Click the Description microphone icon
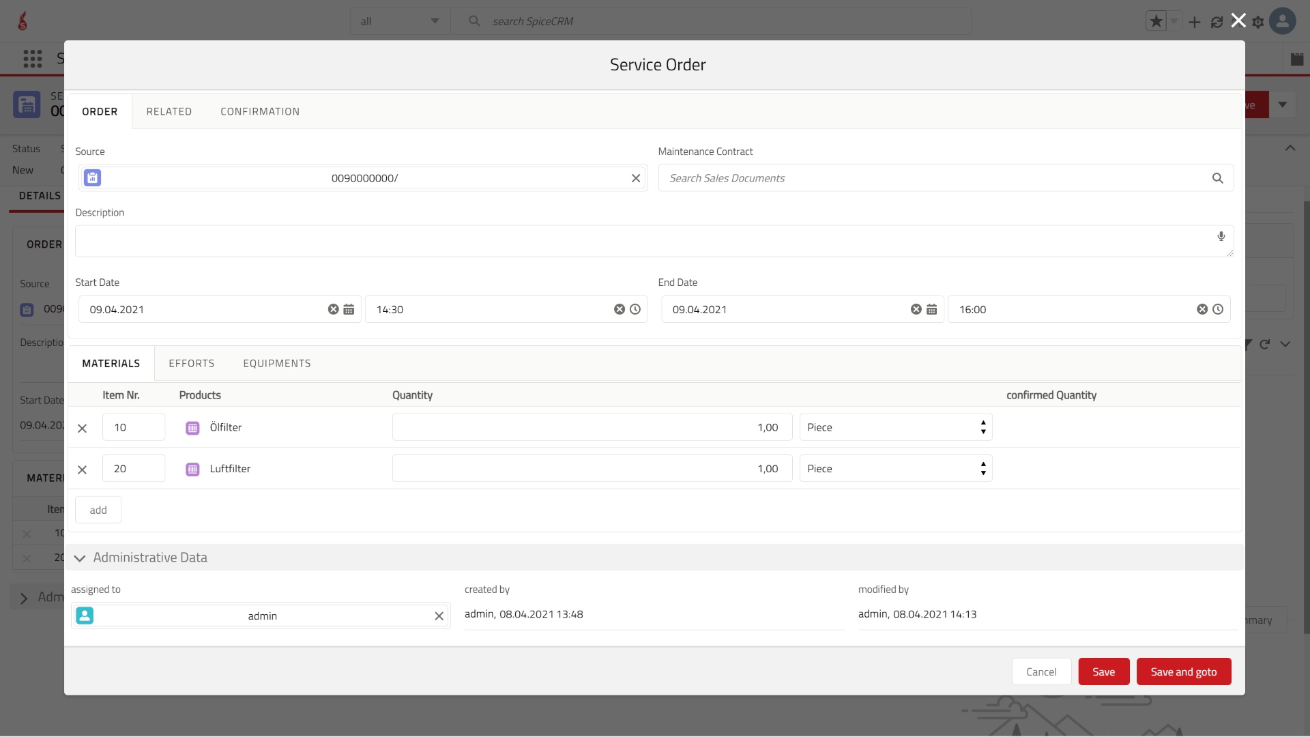The image size is (1310, 737). point(1221,236)
